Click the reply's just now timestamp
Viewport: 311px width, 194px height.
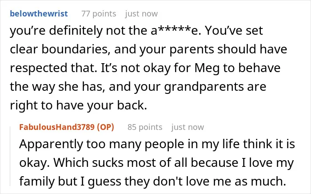(x=187, y=127)
